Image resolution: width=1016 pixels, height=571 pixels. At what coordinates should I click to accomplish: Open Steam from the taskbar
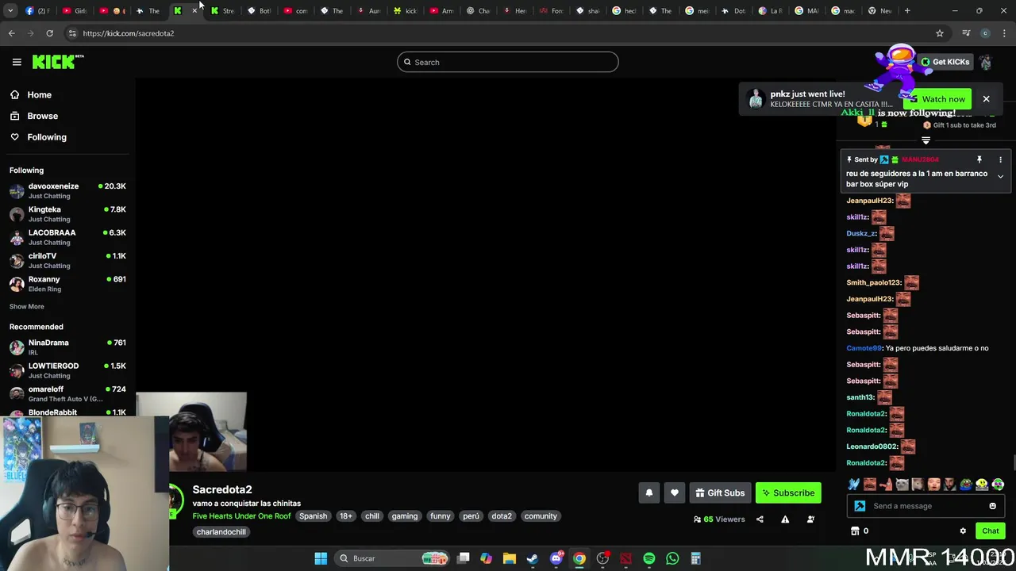pyautogui.click(x=532, y=558)
